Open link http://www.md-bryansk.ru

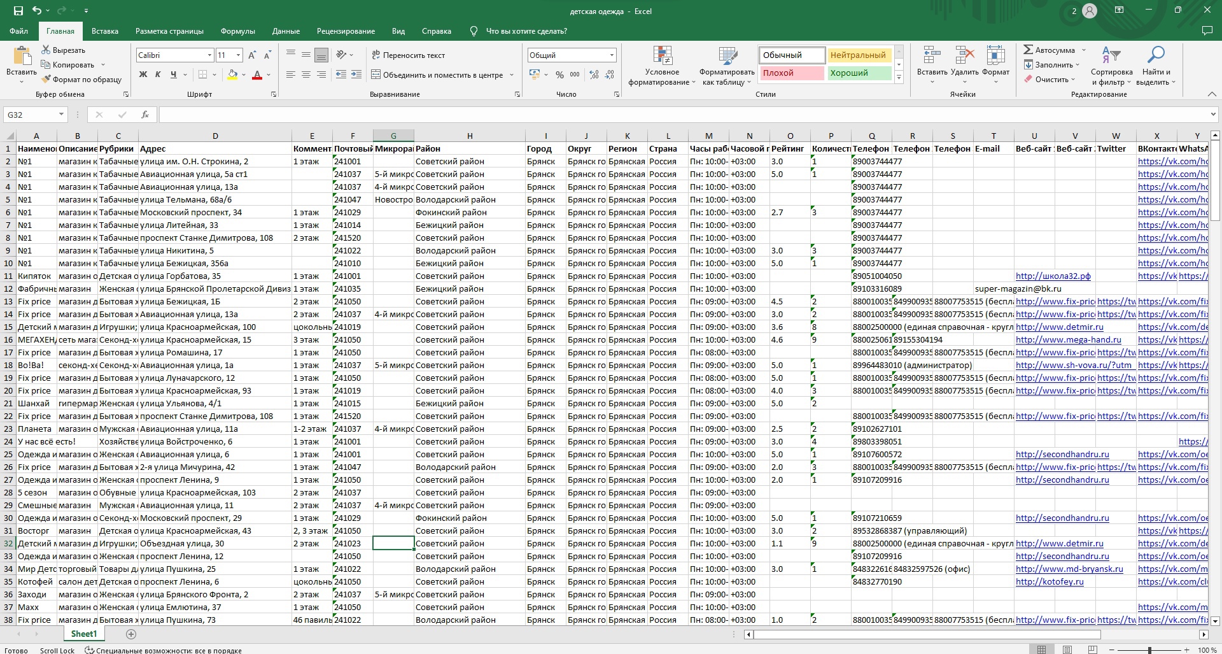(1069, 569)
